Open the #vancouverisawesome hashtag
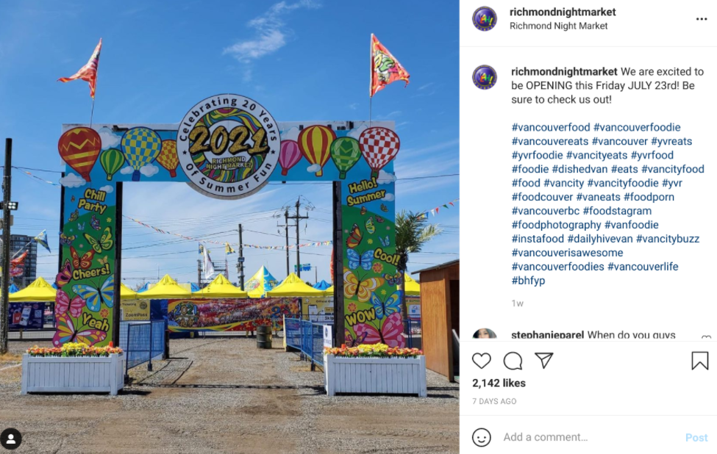The image size is (717, 454). click(567, 253)
